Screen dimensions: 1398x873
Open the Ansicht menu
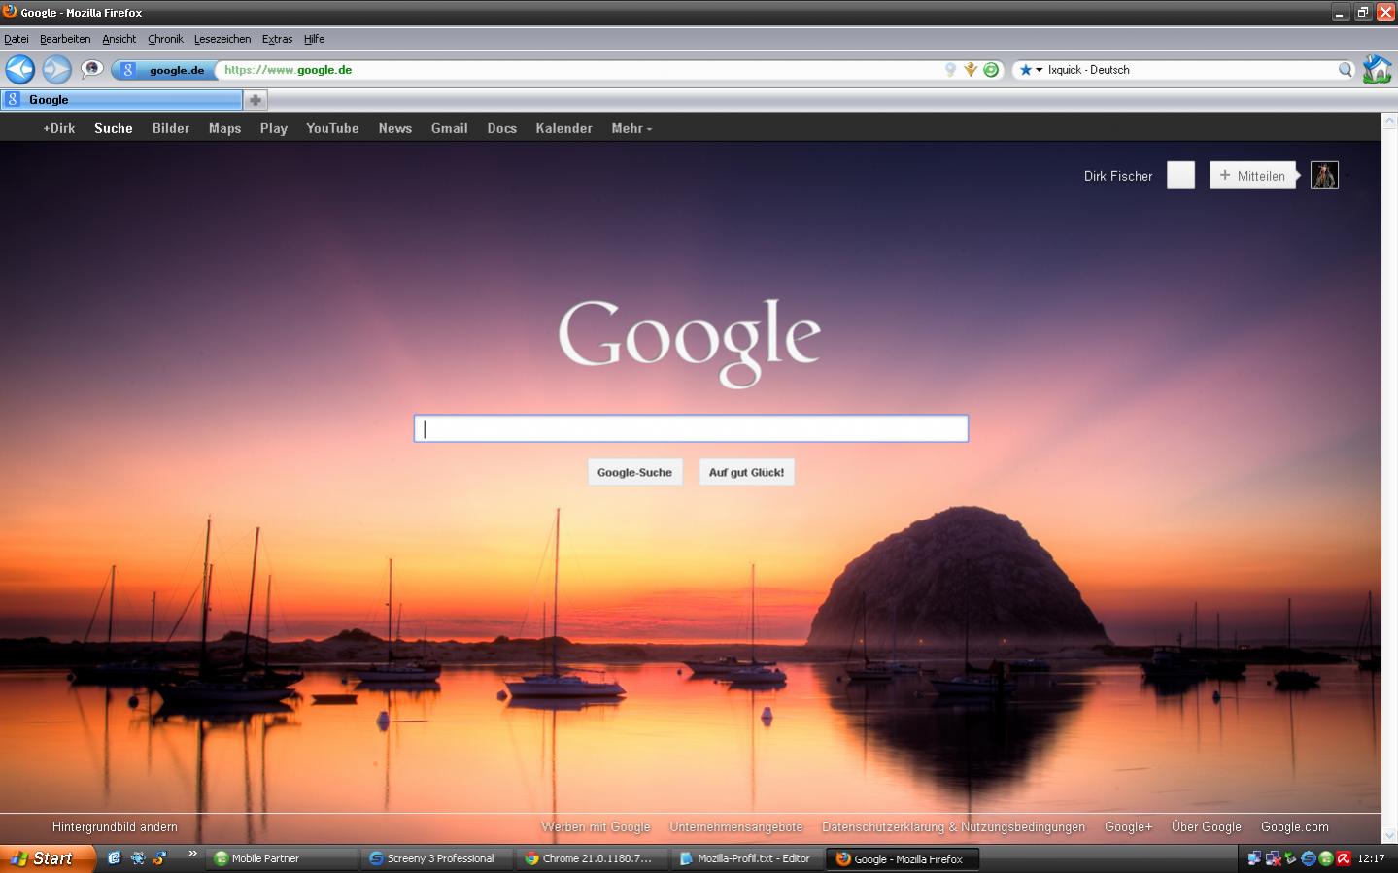[119, 39]
